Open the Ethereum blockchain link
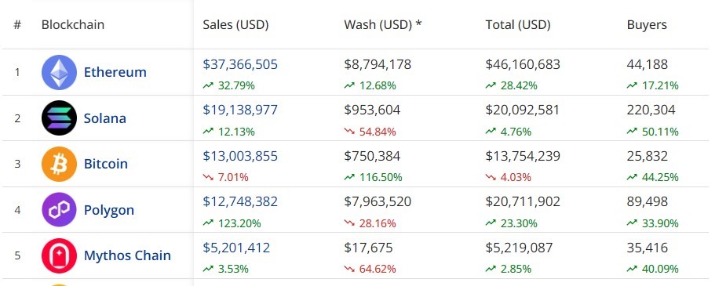Screen dimensions: 726x286 (115, 72)
